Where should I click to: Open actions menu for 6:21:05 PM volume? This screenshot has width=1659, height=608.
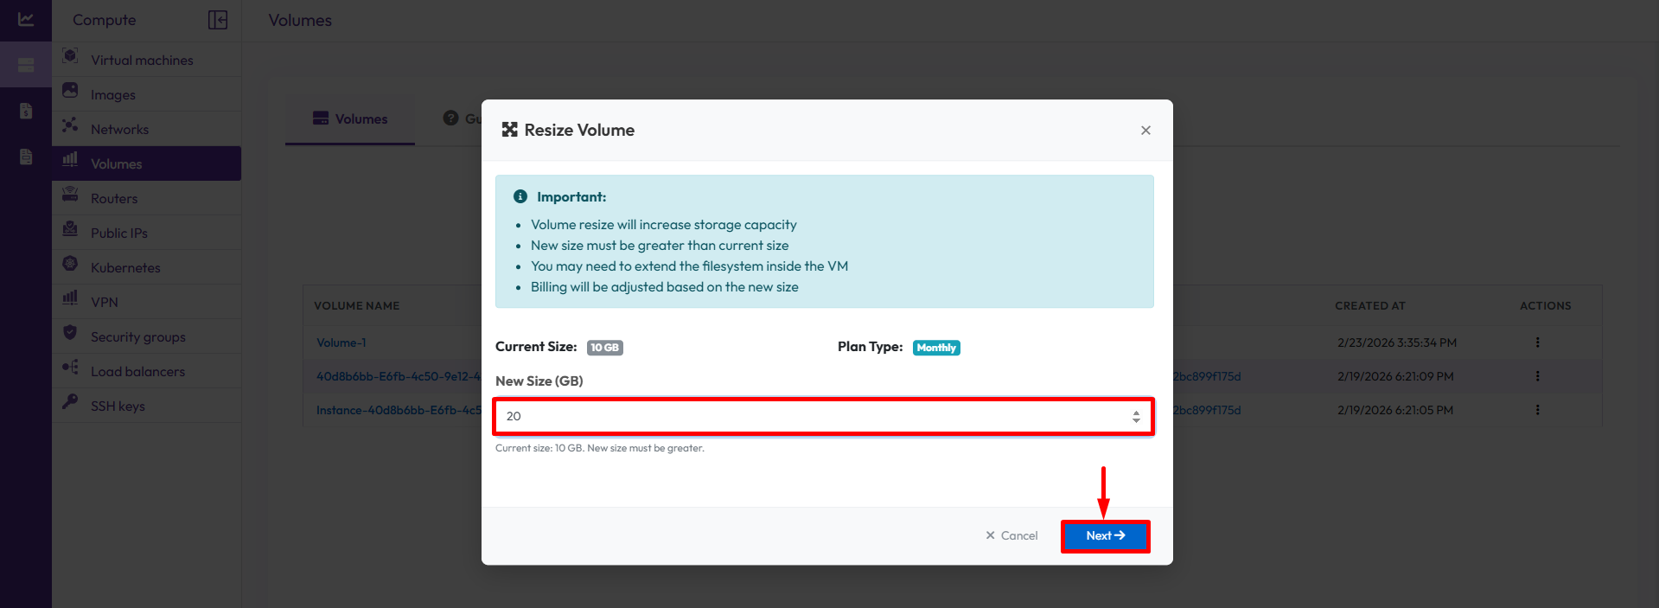click(1537, 410)
